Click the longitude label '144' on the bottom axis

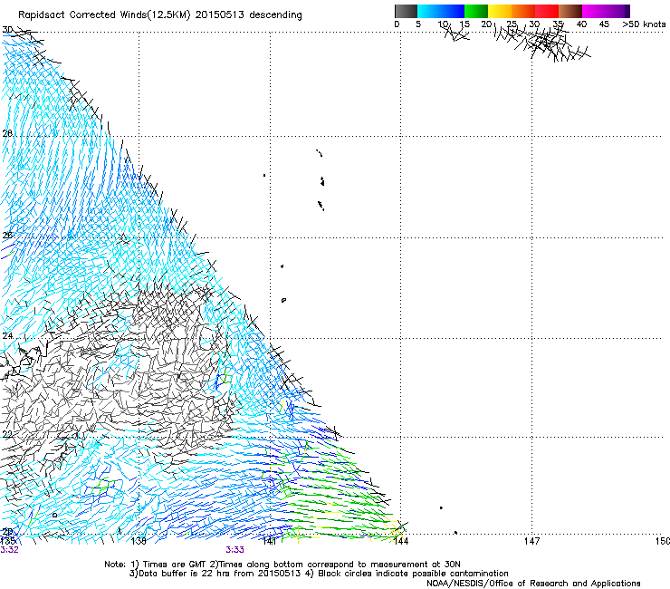401,541
